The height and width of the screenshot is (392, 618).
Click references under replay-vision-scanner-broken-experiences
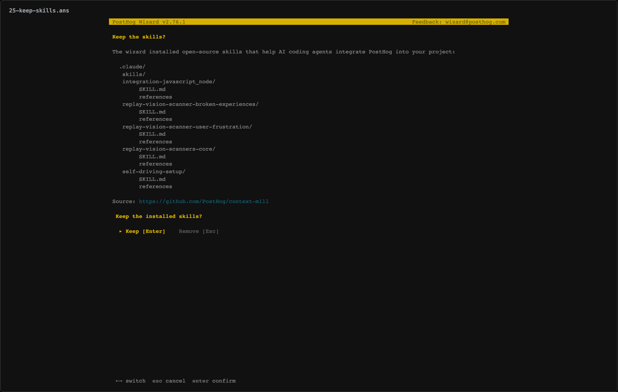[156, 119]
